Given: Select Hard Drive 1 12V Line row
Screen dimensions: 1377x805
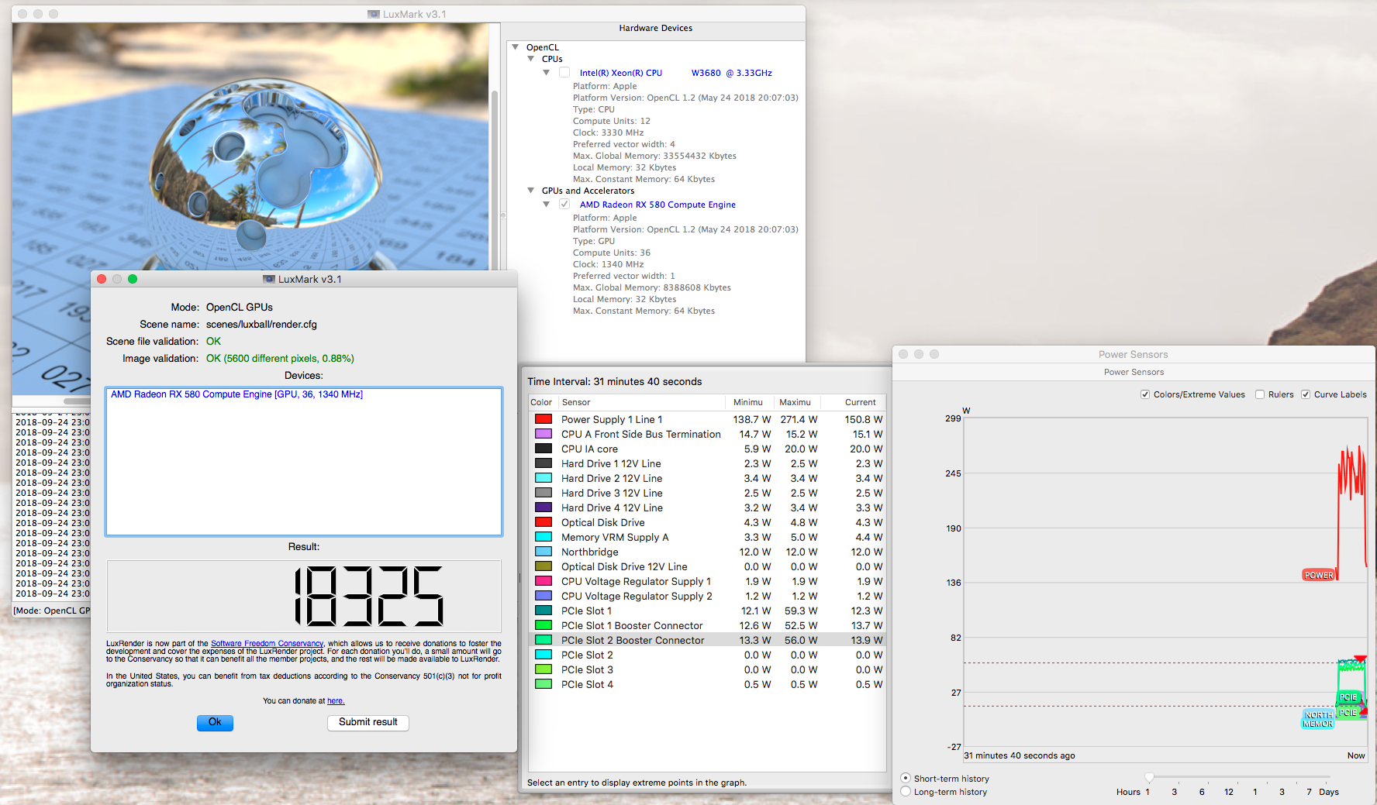Looking at the screenshot, I should click(x=706, y=463).
